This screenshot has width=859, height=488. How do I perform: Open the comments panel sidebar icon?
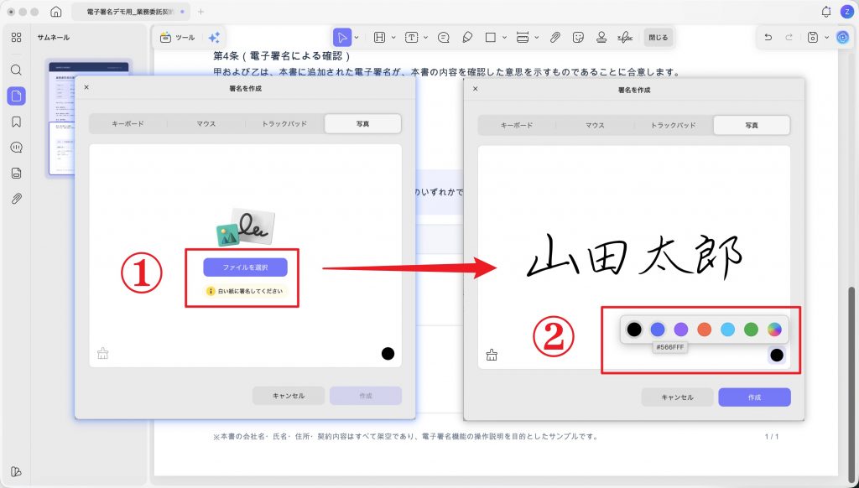tap(17, 148)
